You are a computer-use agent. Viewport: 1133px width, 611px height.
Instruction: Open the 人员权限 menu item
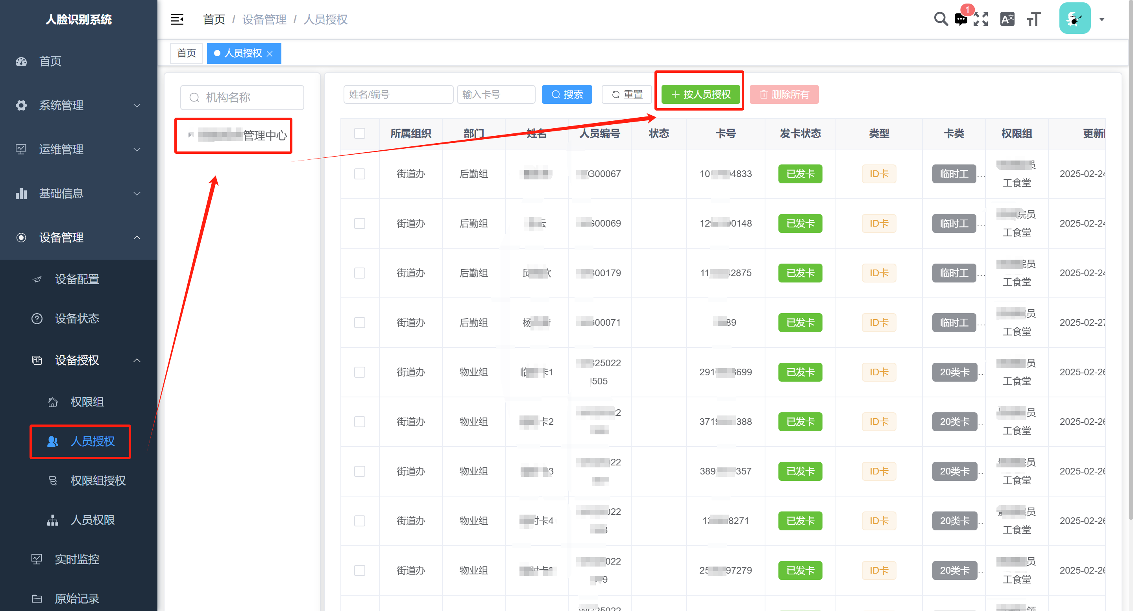coord(79,521)
